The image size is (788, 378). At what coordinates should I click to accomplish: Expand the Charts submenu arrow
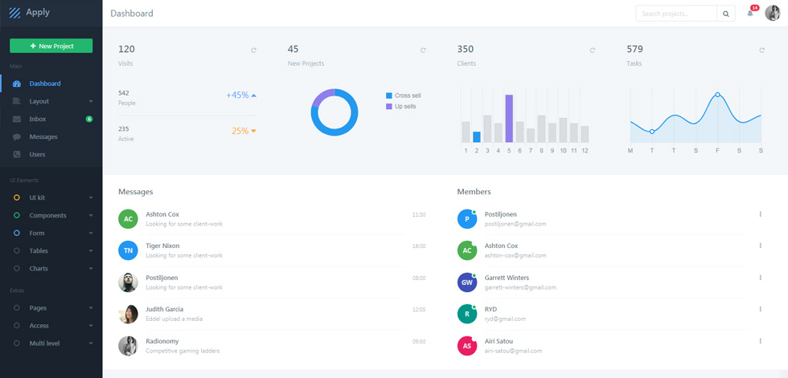pos(91,269)
